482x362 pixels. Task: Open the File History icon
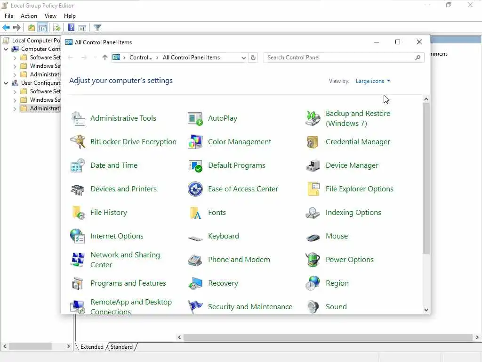point(78,213)
